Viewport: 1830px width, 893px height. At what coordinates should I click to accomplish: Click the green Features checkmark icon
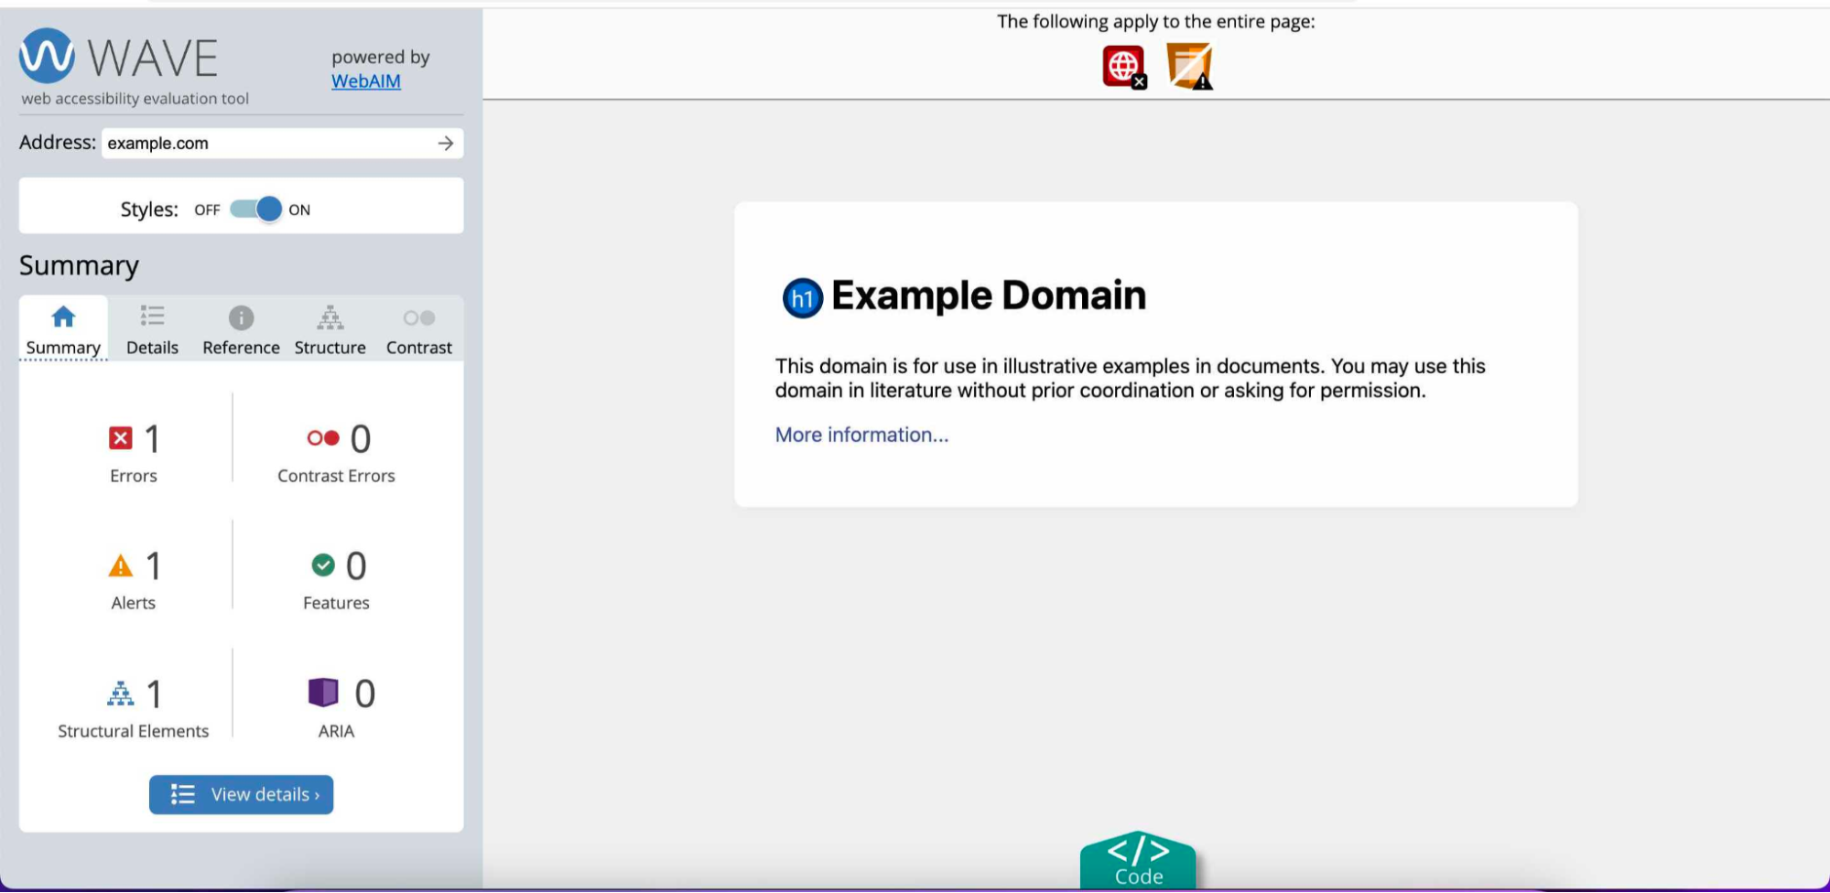tap(323, 565)
